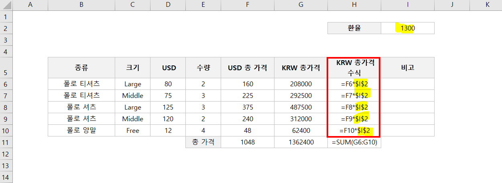This screenshot has width=502, height=183.
Task: Select USD total 240
Action: [248, 119]
